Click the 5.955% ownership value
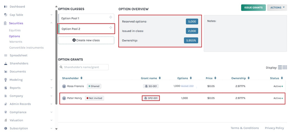Screen dimensions: 292x133 (x=191, y=40)
